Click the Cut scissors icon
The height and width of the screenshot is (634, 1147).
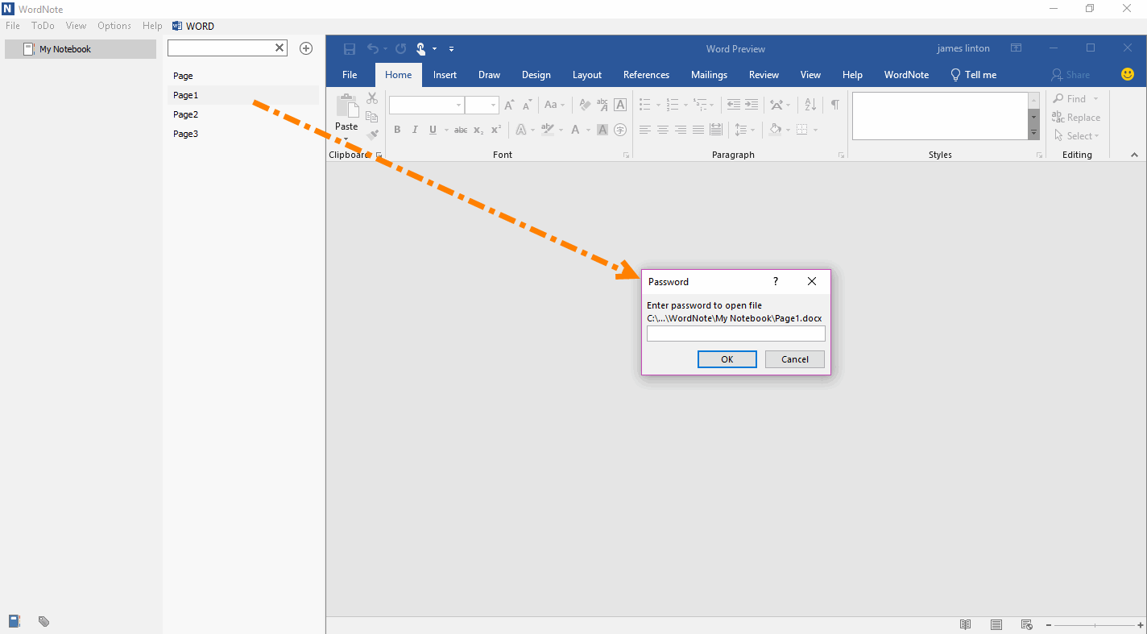click(x=372, y=98)
